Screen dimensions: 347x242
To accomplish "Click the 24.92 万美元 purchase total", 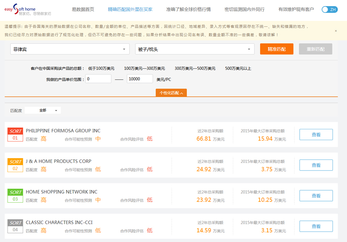I will (211, 169).
